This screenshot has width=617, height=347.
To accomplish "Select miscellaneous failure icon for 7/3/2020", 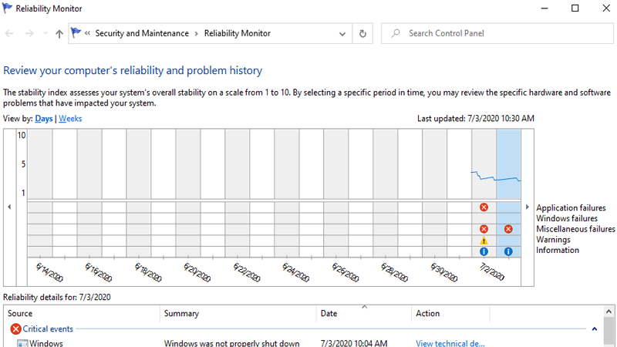I will [x=508, y=229].
